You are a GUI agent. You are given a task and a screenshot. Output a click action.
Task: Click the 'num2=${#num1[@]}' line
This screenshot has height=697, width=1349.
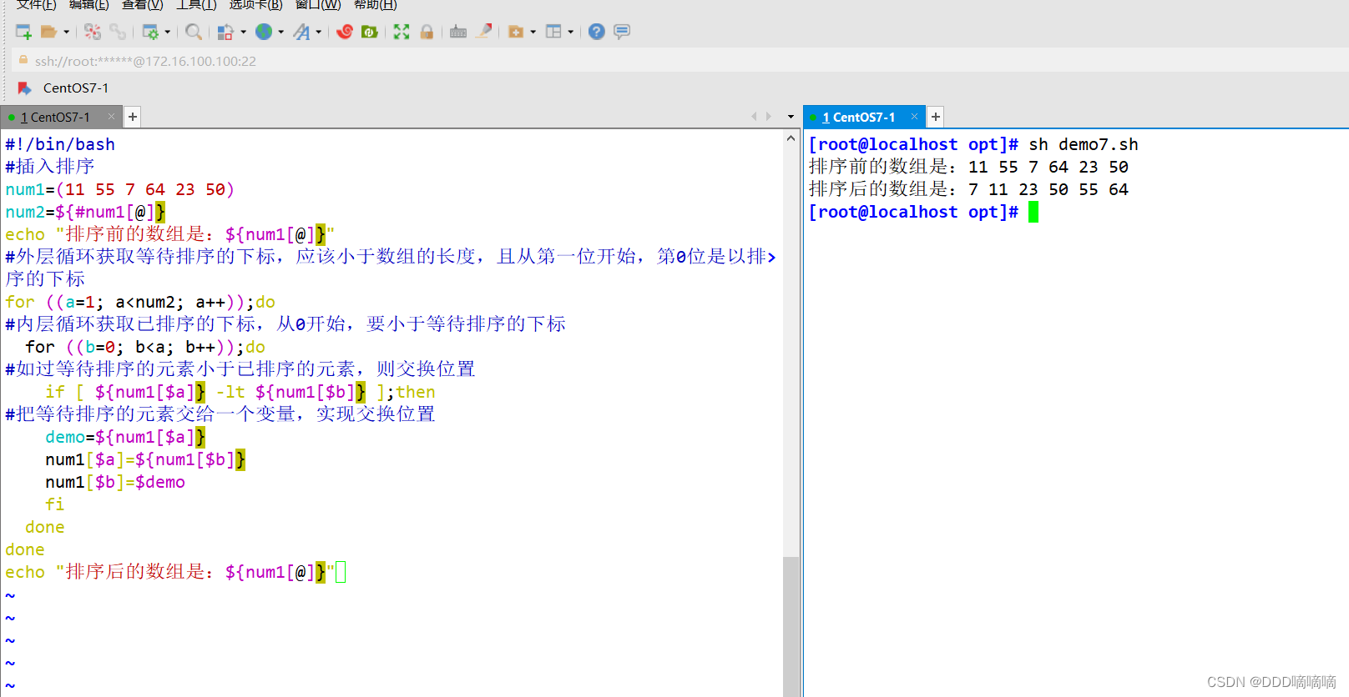(85, 212)
